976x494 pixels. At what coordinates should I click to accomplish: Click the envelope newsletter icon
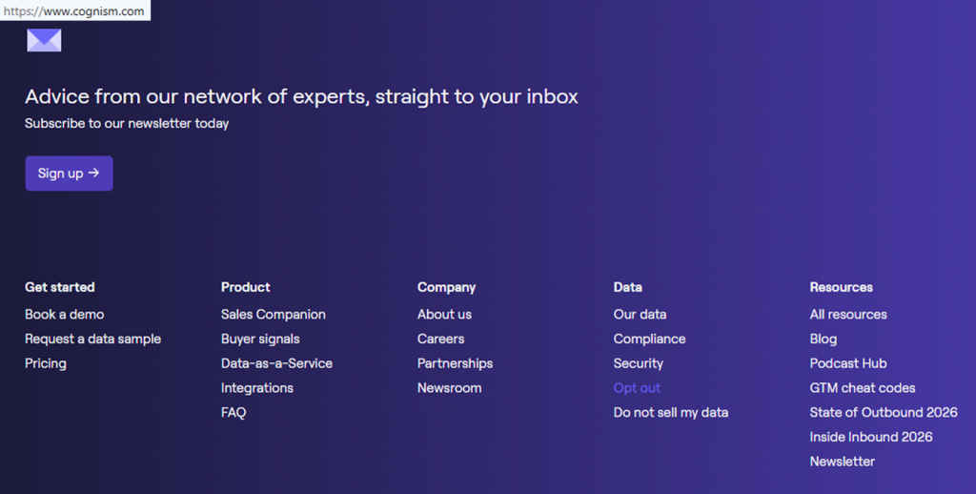[x=44, y=40]
